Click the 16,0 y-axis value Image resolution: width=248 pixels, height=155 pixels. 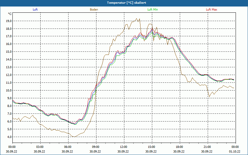[9, 44]
